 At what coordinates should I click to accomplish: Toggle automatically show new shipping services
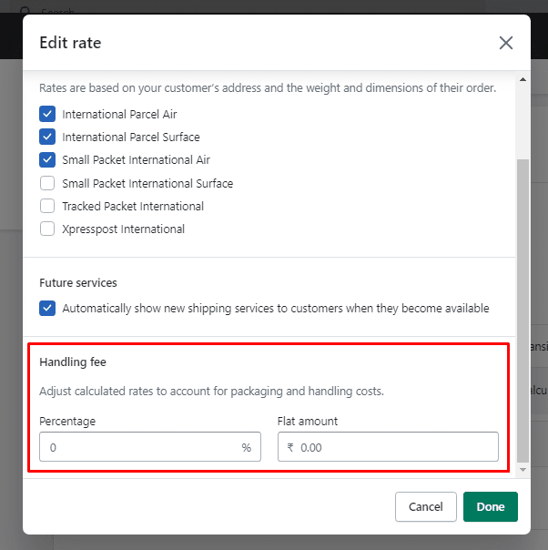[47, 308]
